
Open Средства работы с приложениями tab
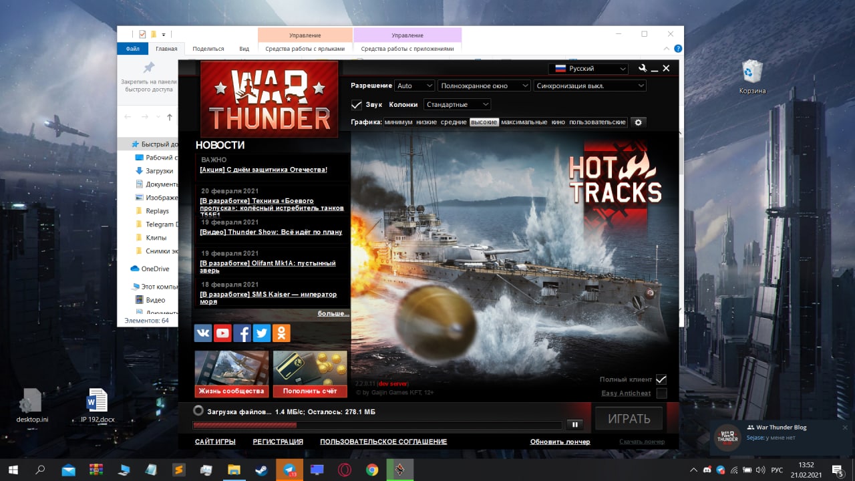(x=407, y=49)
